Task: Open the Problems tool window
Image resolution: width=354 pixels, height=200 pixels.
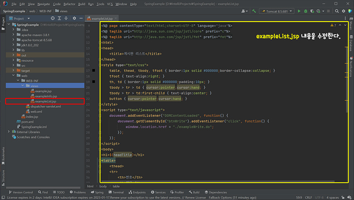Action: click(77, 192)
